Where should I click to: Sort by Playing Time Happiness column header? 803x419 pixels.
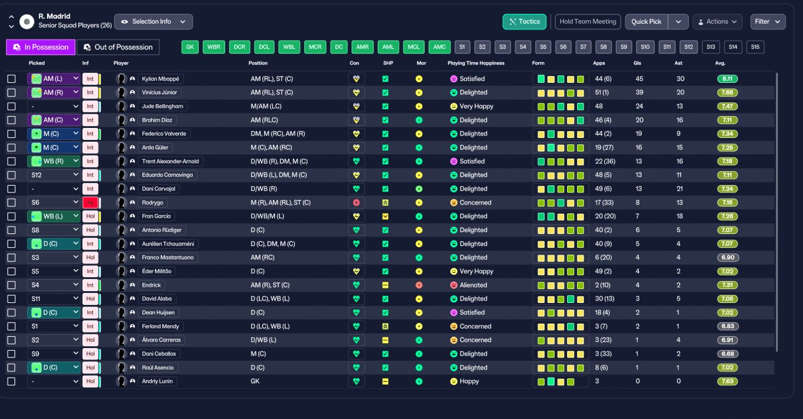pyautogui.click(x=476, y=63)
